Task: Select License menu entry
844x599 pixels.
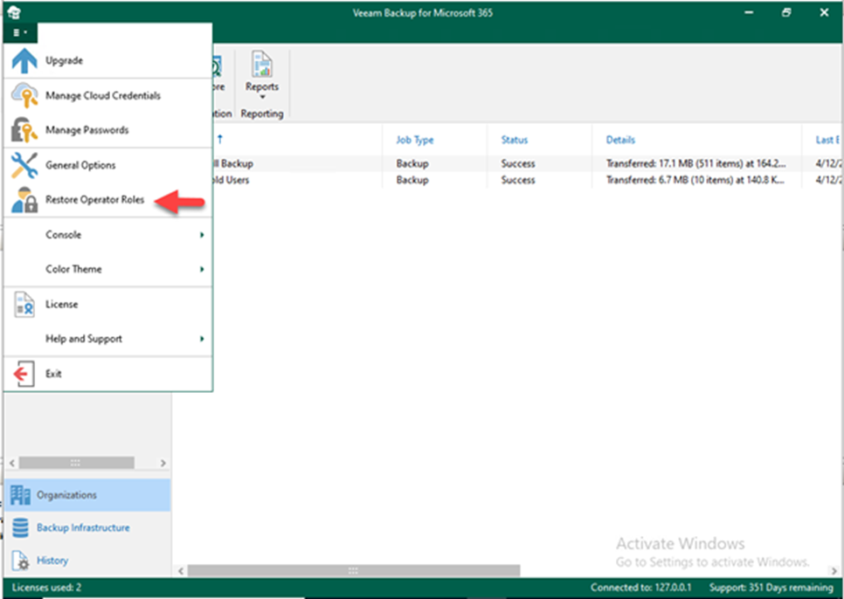Action: (x=107, y=305)
